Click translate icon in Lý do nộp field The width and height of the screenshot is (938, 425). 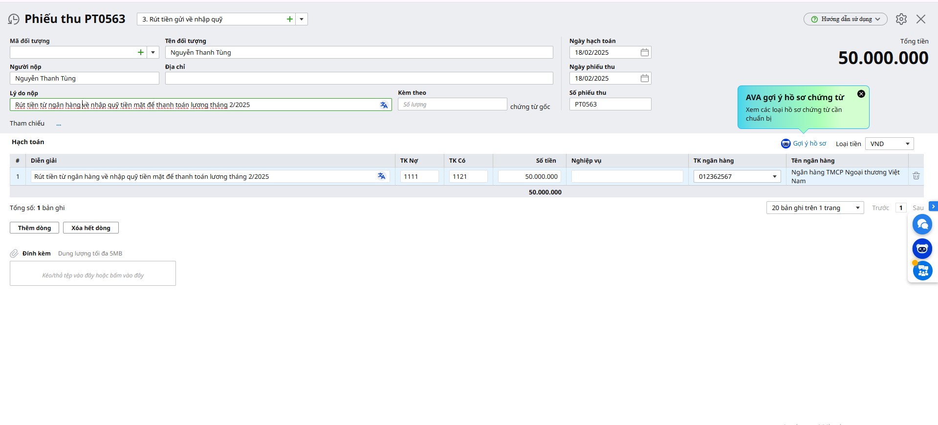(x=384, y=105)
